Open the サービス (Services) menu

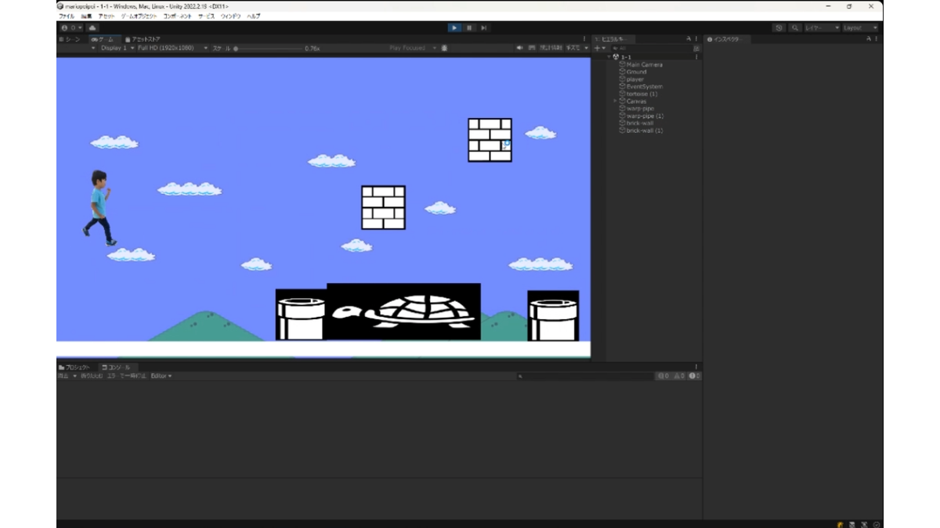[206, 16]
